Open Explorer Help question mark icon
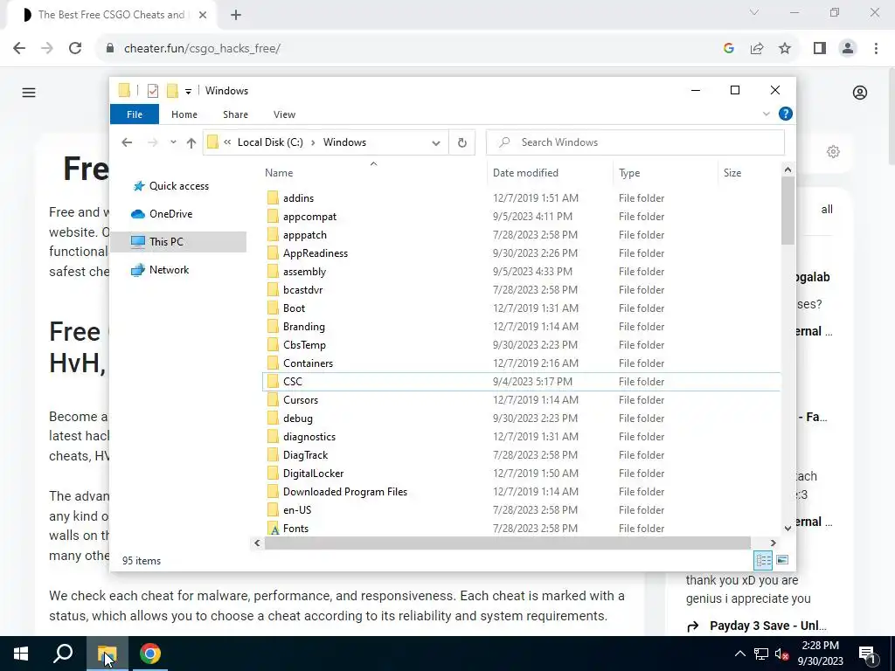895x671 pixels. click(786, 114)
